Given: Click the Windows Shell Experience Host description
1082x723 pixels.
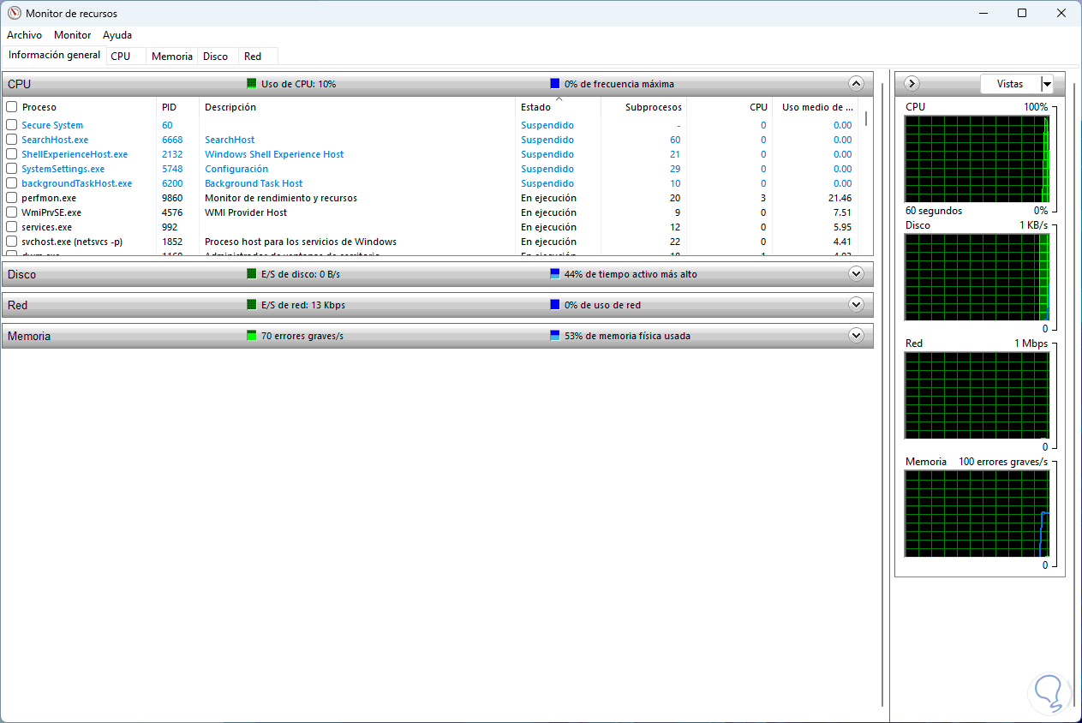Looking at the screenshot, I should pos(274,154).
